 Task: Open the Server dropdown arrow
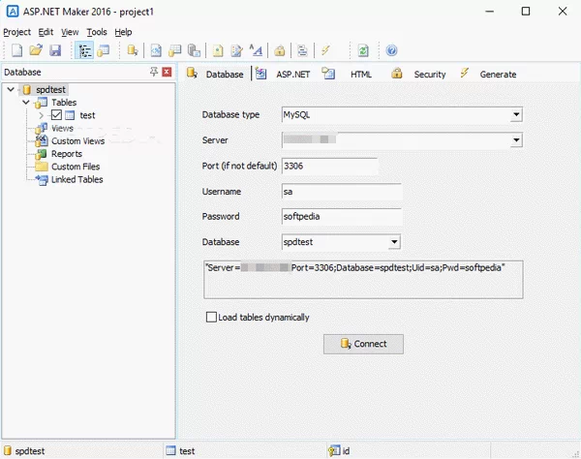click(x=516, y=140)
